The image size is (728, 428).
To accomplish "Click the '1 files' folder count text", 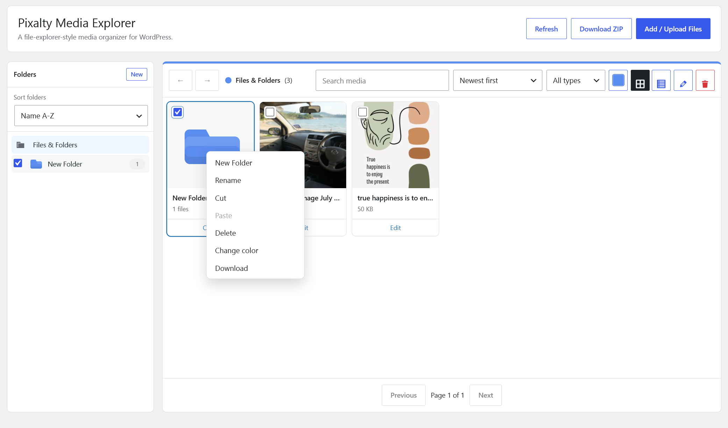I will (180, 209).
